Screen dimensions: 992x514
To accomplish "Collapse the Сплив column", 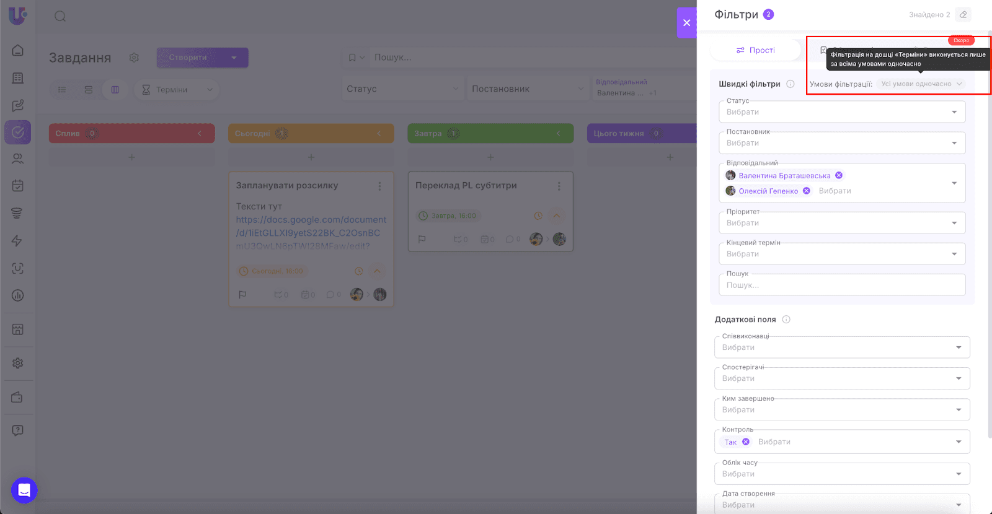I will point(200,133).
